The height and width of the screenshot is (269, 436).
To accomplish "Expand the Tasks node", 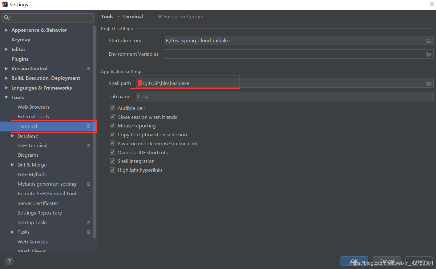I will pos(12,232).
